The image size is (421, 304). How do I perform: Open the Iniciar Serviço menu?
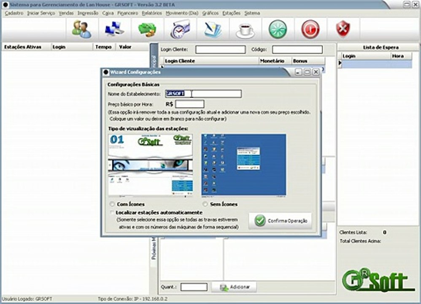(41, 13)
